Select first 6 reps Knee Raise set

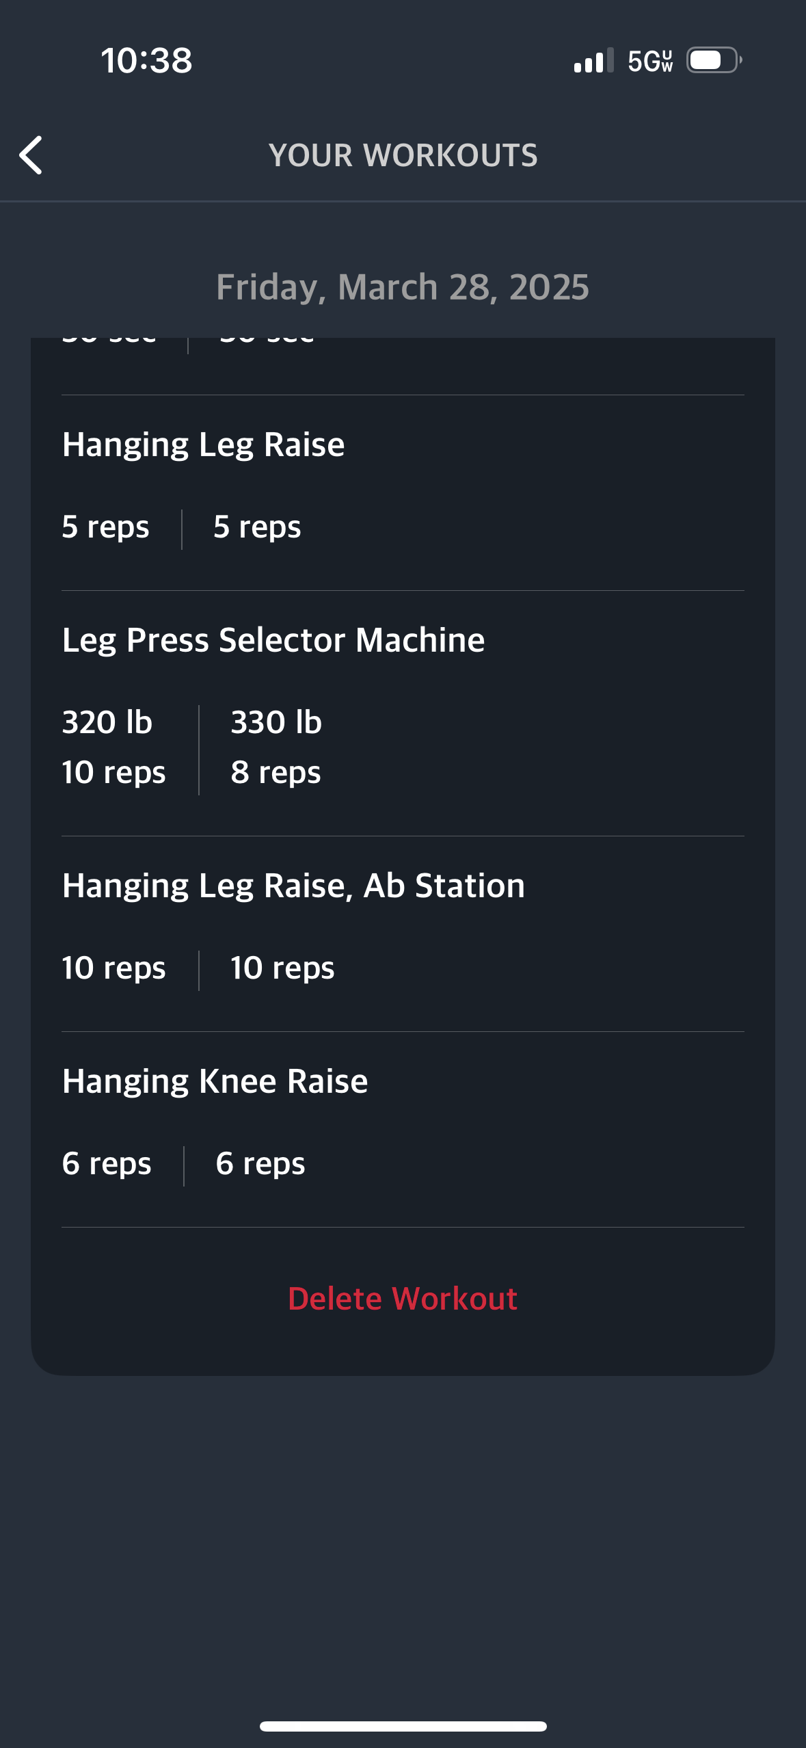[107, 1164]
